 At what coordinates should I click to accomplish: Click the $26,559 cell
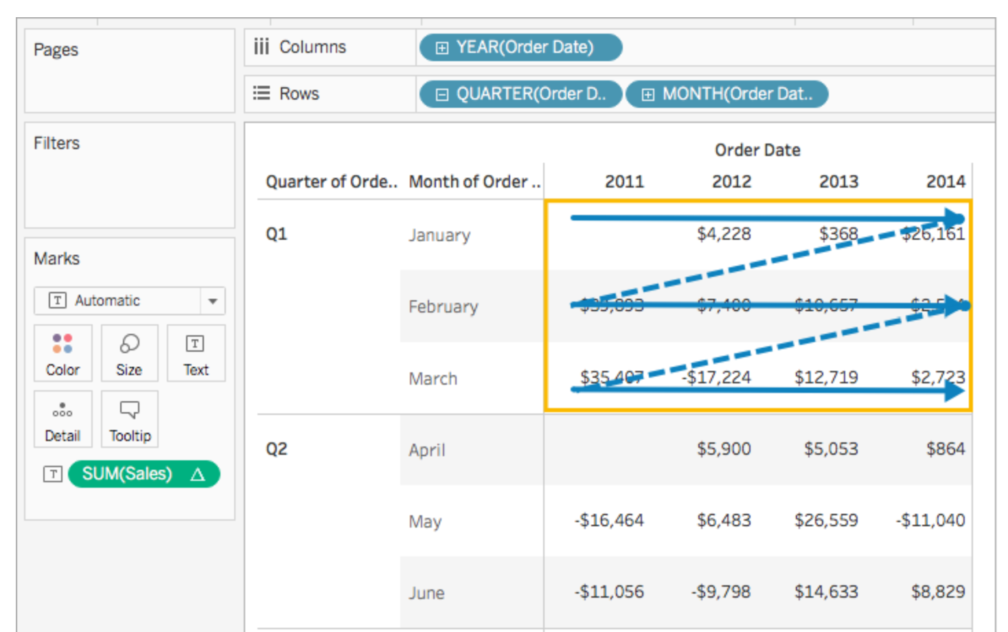tap(826, 520)
